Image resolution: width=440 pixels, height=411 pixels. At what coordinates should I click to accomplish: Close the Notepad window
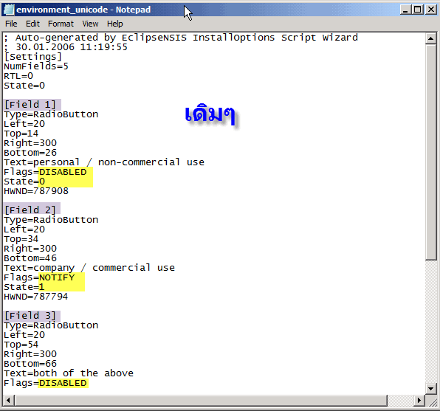[431, 10]
